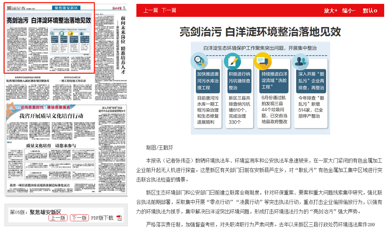This screenshot has width=387, height=229.
Task: Click the infographic image in the article
Action: pos(260,88)
